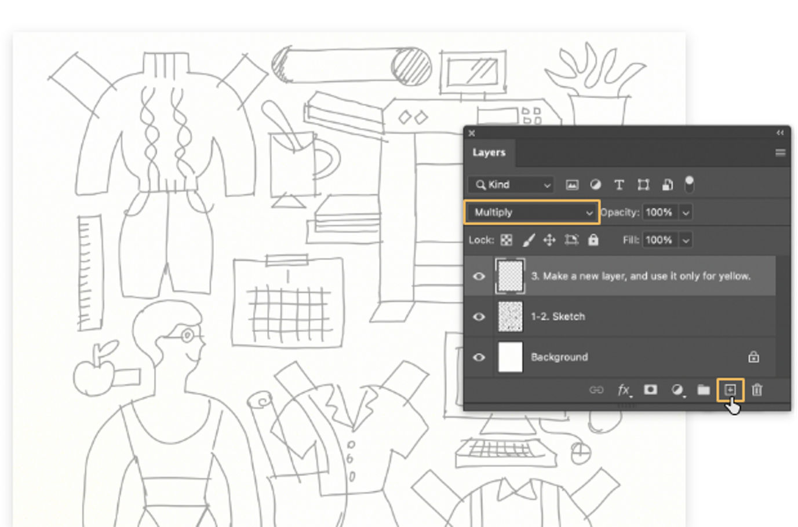Open the Opacity slider dropdown arrow
Viewport: 798px width, 527px height.
(x=686, y=213)
